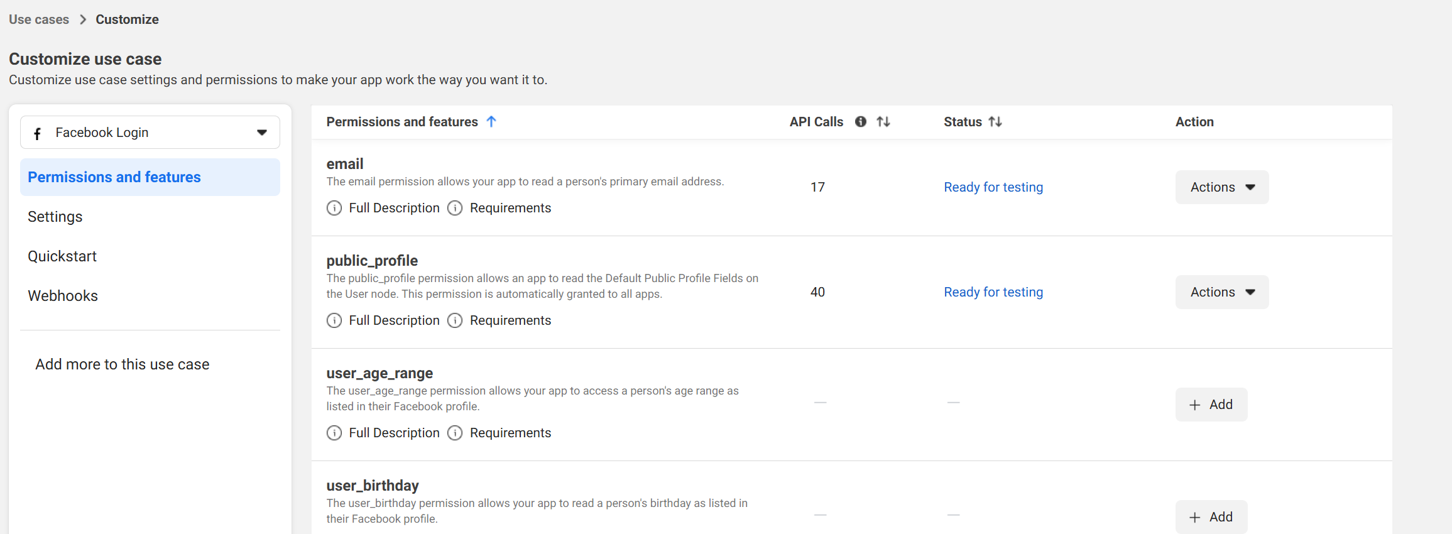1452x534 pixels.
Task: Add the user_birthday permission
Action: pyautogui.click(x=1211, y=517)
